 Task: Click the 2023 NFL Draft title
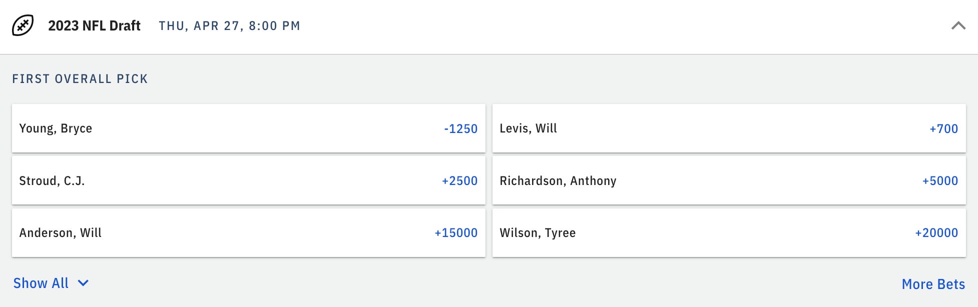click(94, 25)
